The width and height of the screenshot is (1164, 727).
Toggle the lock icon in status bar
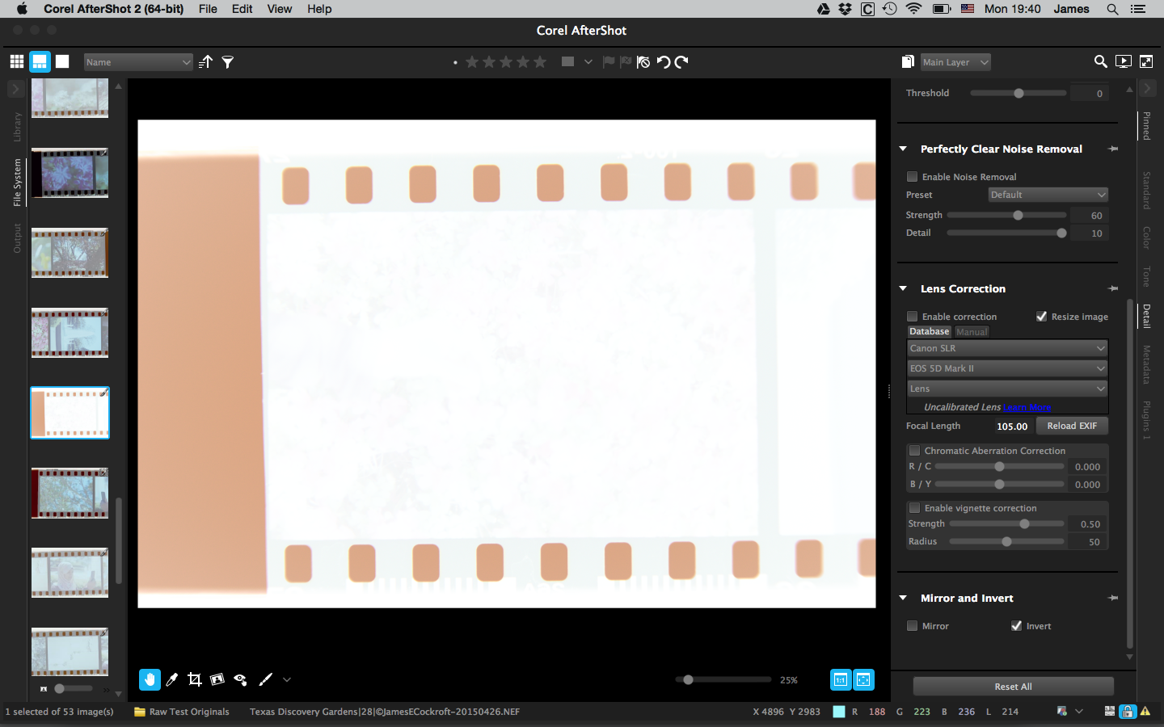click(x=1127, y=712)
